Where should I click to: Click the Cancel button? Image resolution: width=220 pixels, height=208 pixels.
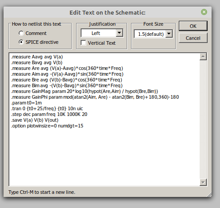click(193, 38)
